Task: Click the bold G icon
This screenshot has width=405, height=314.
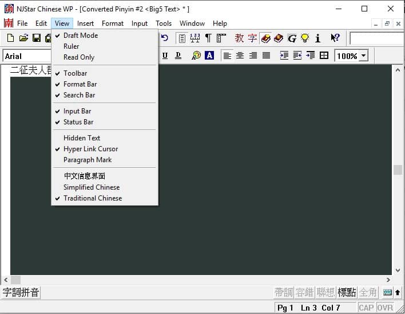Action: pyautogui.click(x=292, y=38)
